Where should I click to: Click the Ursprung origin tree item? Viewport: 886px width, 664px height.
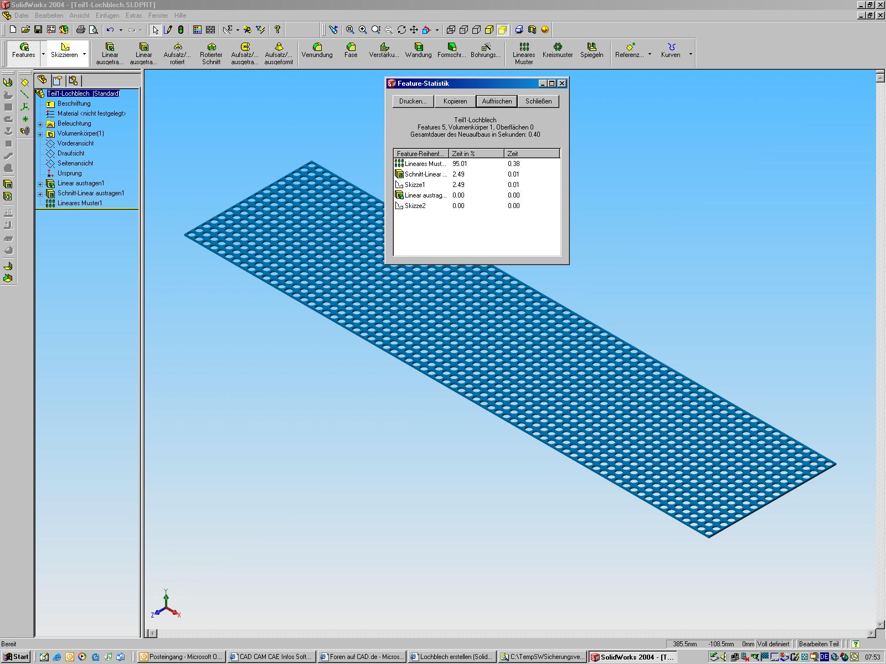[x=69, y=173]
